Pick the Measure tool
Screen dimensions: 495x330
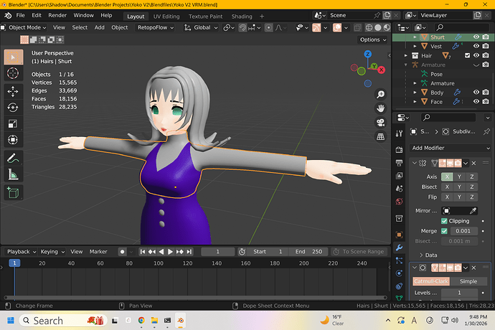[13, 174]
